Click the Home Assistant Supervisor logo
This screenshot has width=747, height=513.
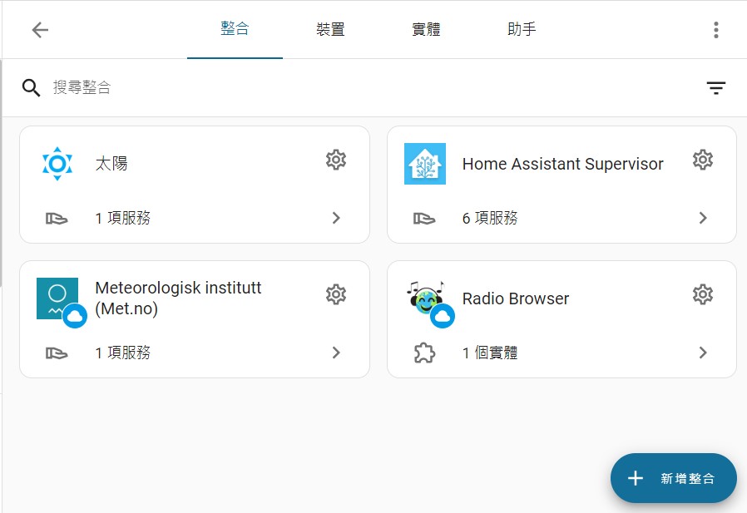click(425, 164)
